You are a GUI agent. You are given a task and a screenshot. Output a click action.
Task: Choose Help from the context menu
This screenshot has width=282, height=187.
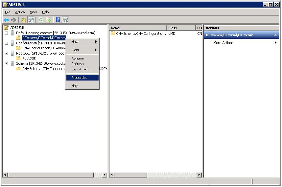tap(82, 86)
